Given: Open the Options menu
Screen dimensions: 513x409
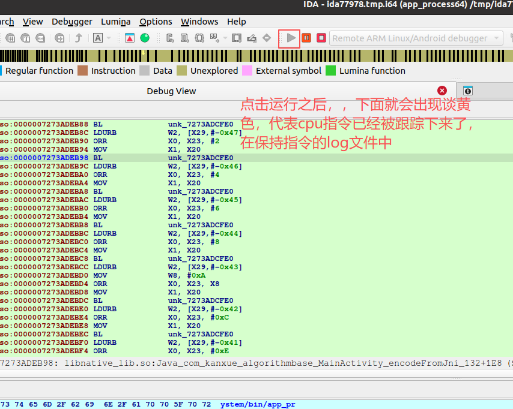Looking at the screenshot, I should 156,22.
